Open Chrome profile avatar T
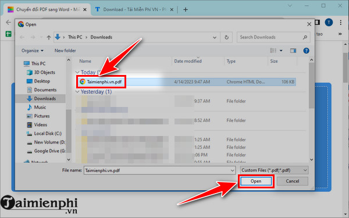 329,22
